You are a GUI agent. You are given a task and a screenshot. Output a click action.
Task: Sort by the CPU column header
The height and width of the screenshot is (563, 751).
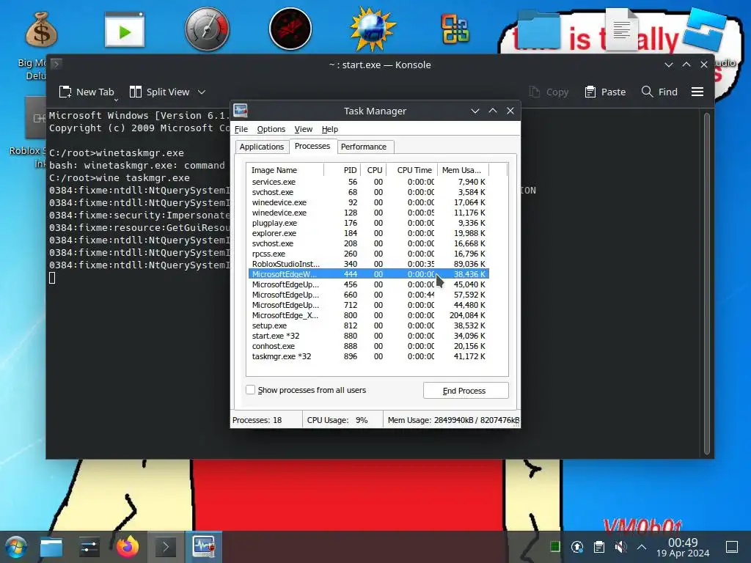pos(374,170)
